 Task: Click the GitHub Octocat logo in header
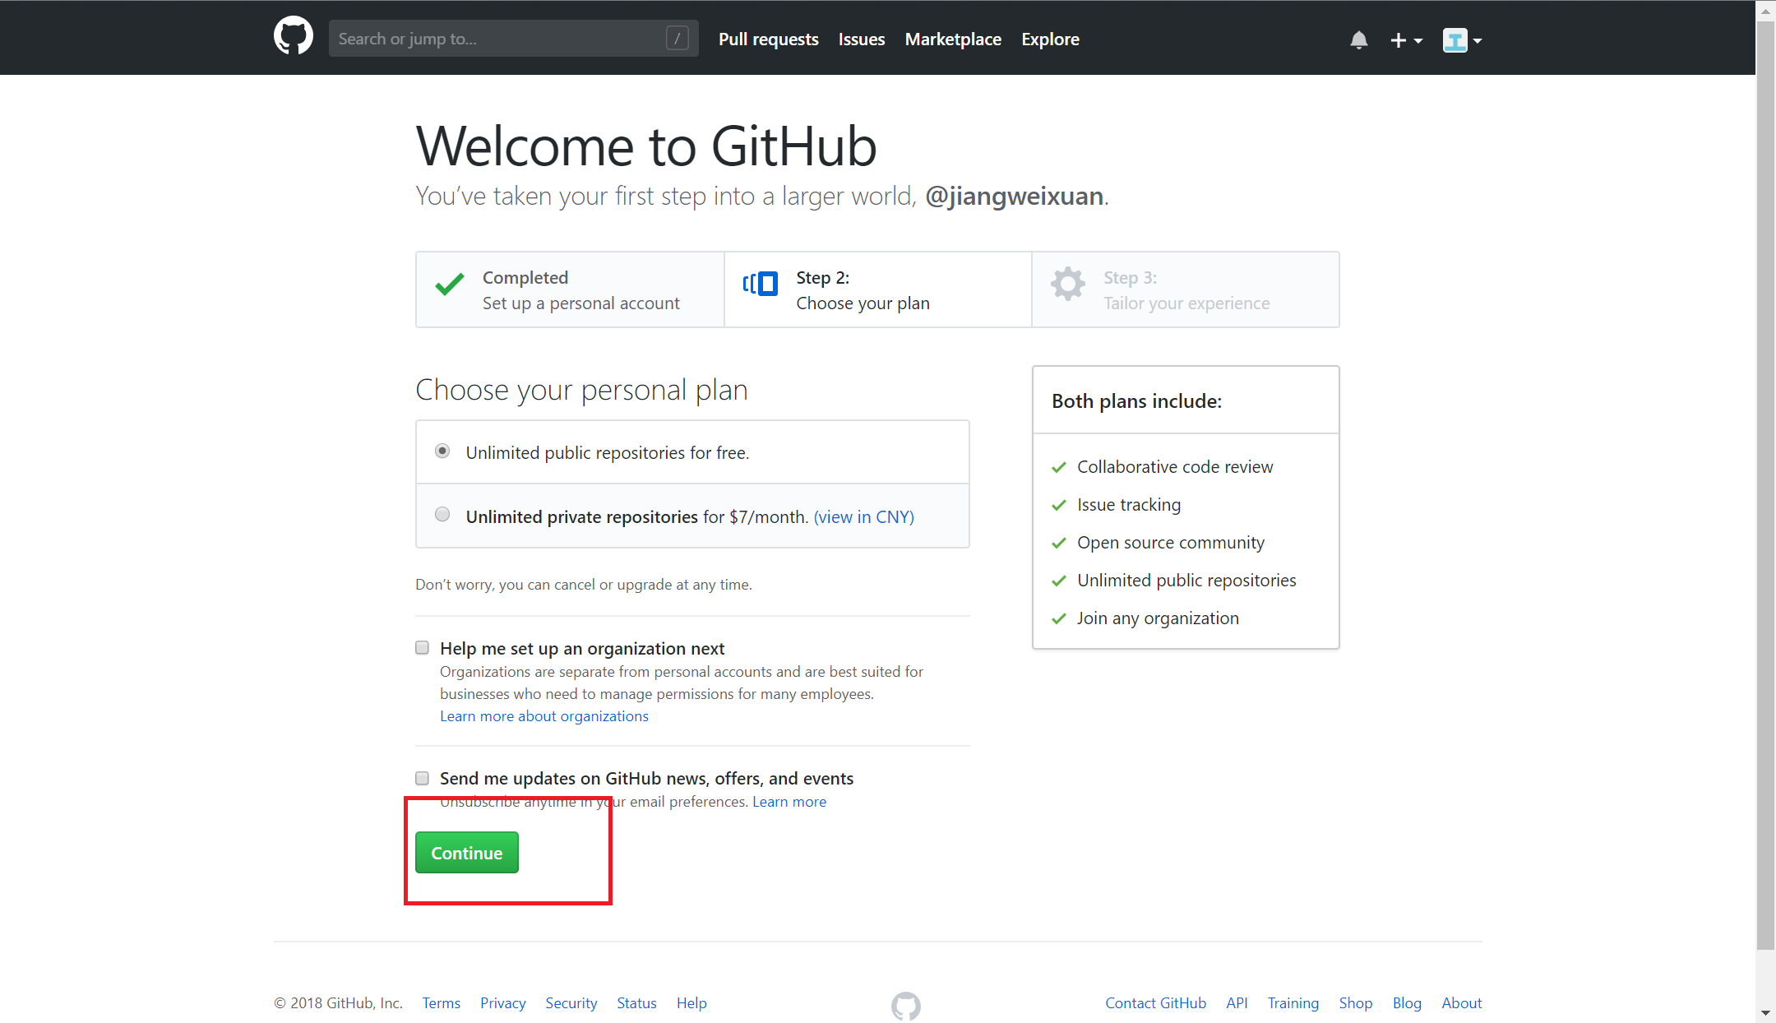pyautogui.click(x=294, y=37)
